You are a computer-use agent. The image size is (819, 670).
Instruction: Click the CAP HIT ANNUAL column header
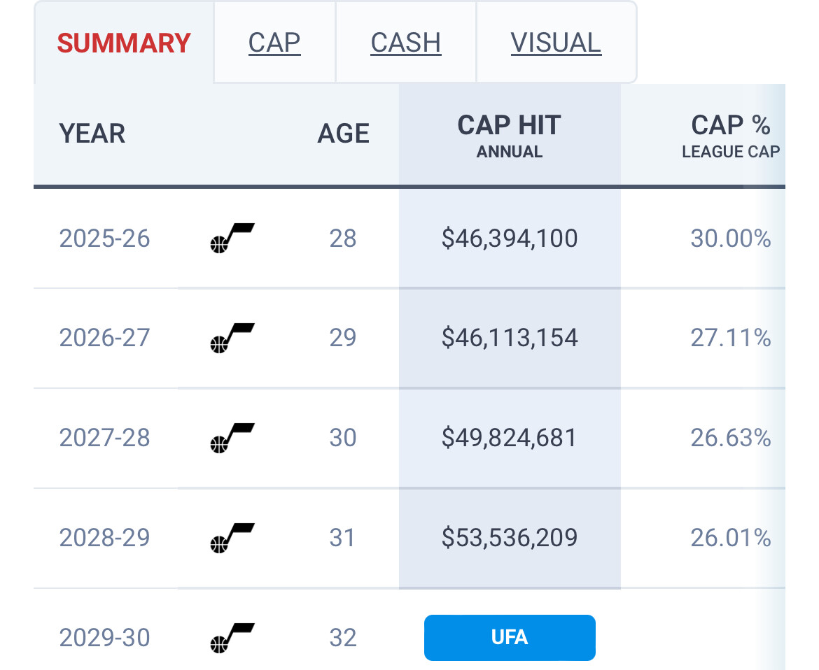(x=509, y=135)
